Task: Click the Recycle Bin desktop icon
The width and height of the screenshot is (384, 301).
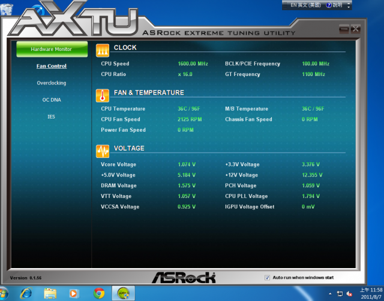Action: [7, 10]
